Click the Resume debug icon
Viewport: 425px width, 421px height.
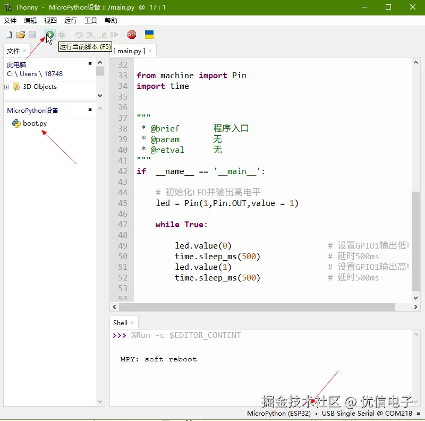pos(114,35)
